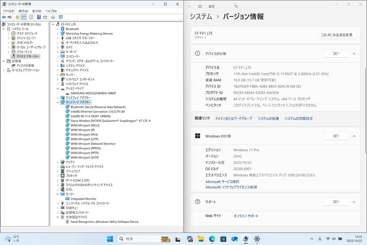The width and height of the screenshot is (367, 245).
Task: Collapse the ネットワーク アダプター tree node
Action: coord(58,102)
